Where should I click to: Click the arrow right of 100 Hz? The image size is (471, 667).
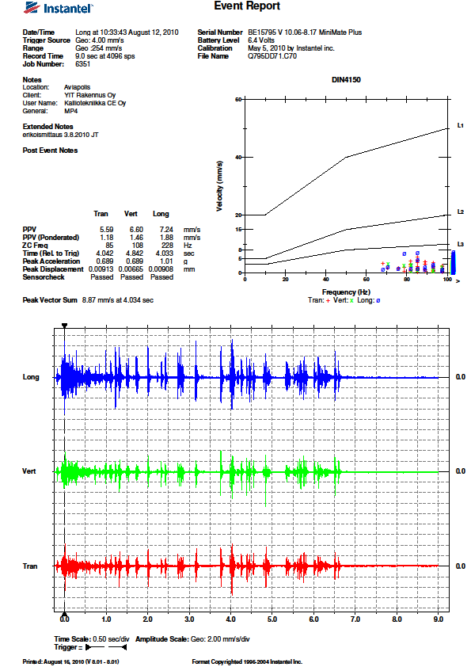[458, 280]
